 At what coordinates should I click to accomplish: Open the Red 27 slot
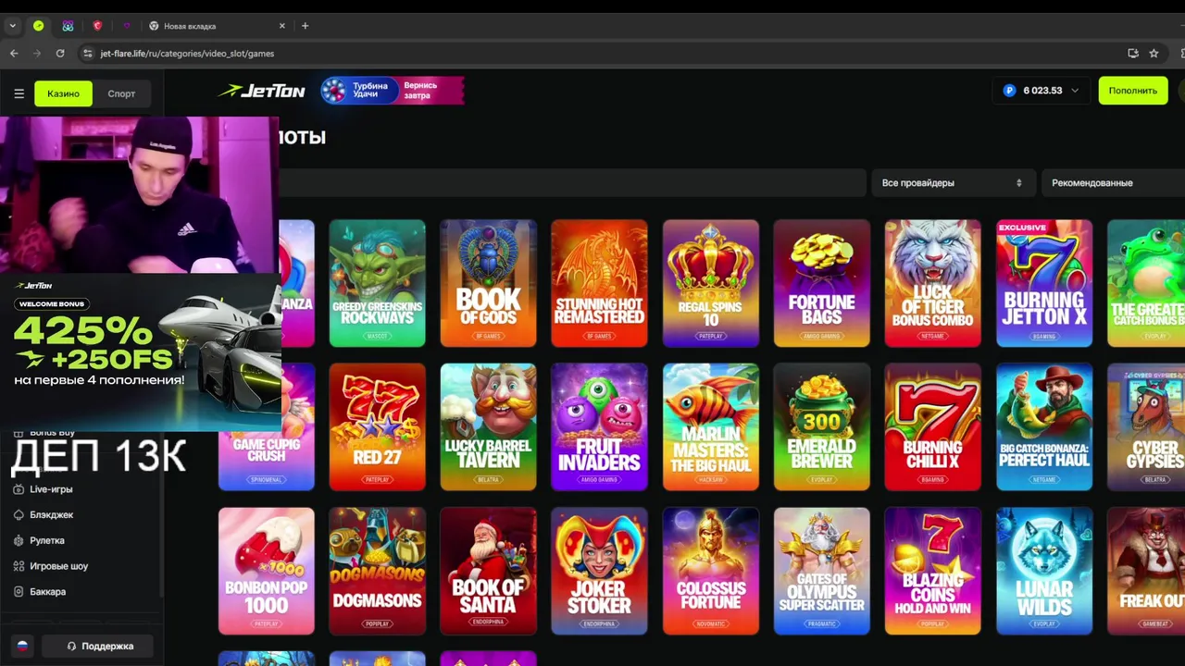377,426
